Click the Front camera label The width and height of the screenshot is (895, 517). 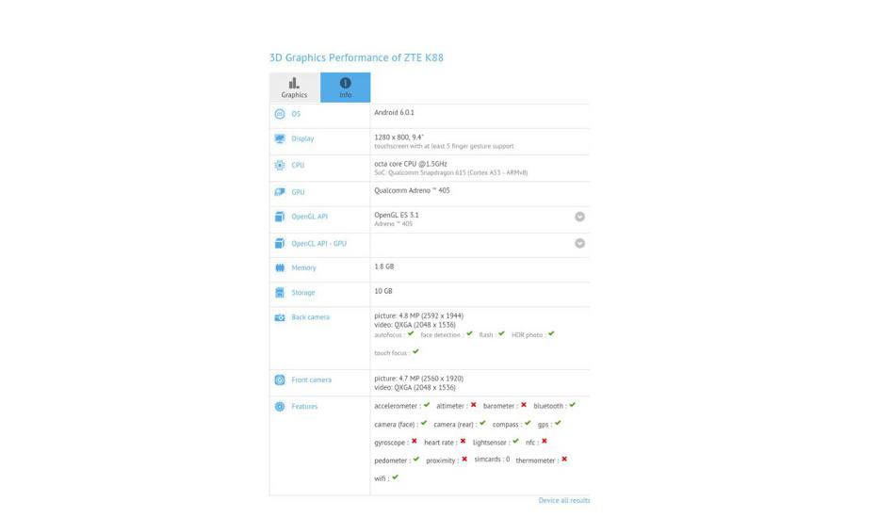311,380
